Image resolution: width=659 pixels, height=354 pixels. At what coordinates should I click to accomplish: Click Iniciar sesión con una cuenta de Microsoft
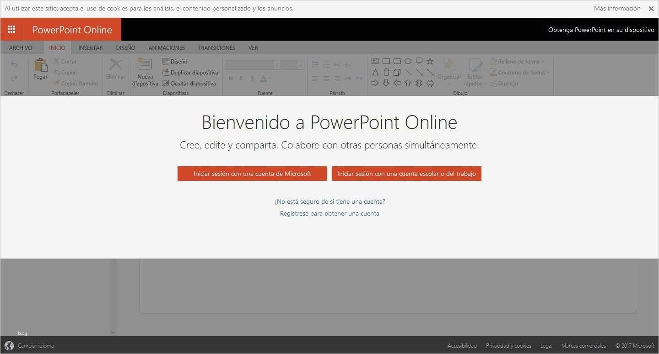point(252,174)
